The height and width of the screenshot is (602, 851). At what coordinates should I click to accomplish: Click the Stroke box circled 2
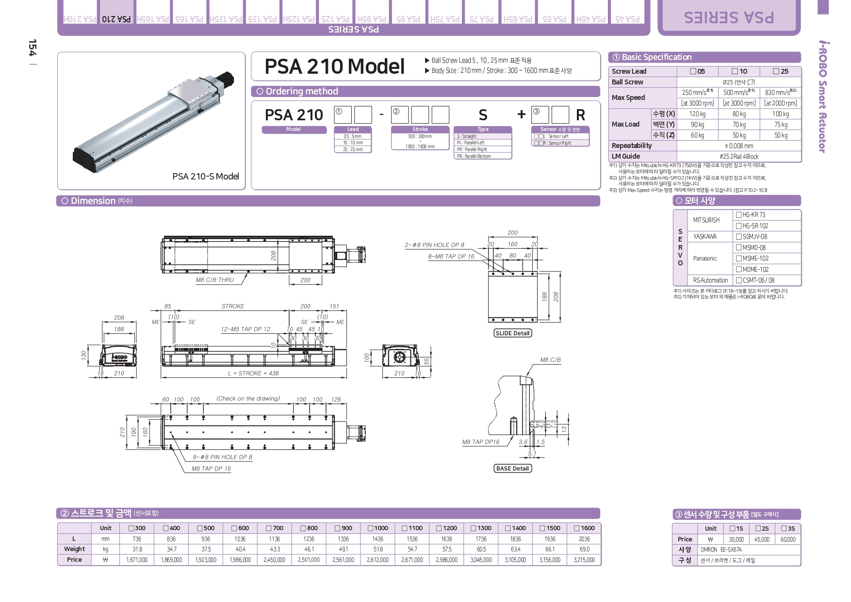401,115
